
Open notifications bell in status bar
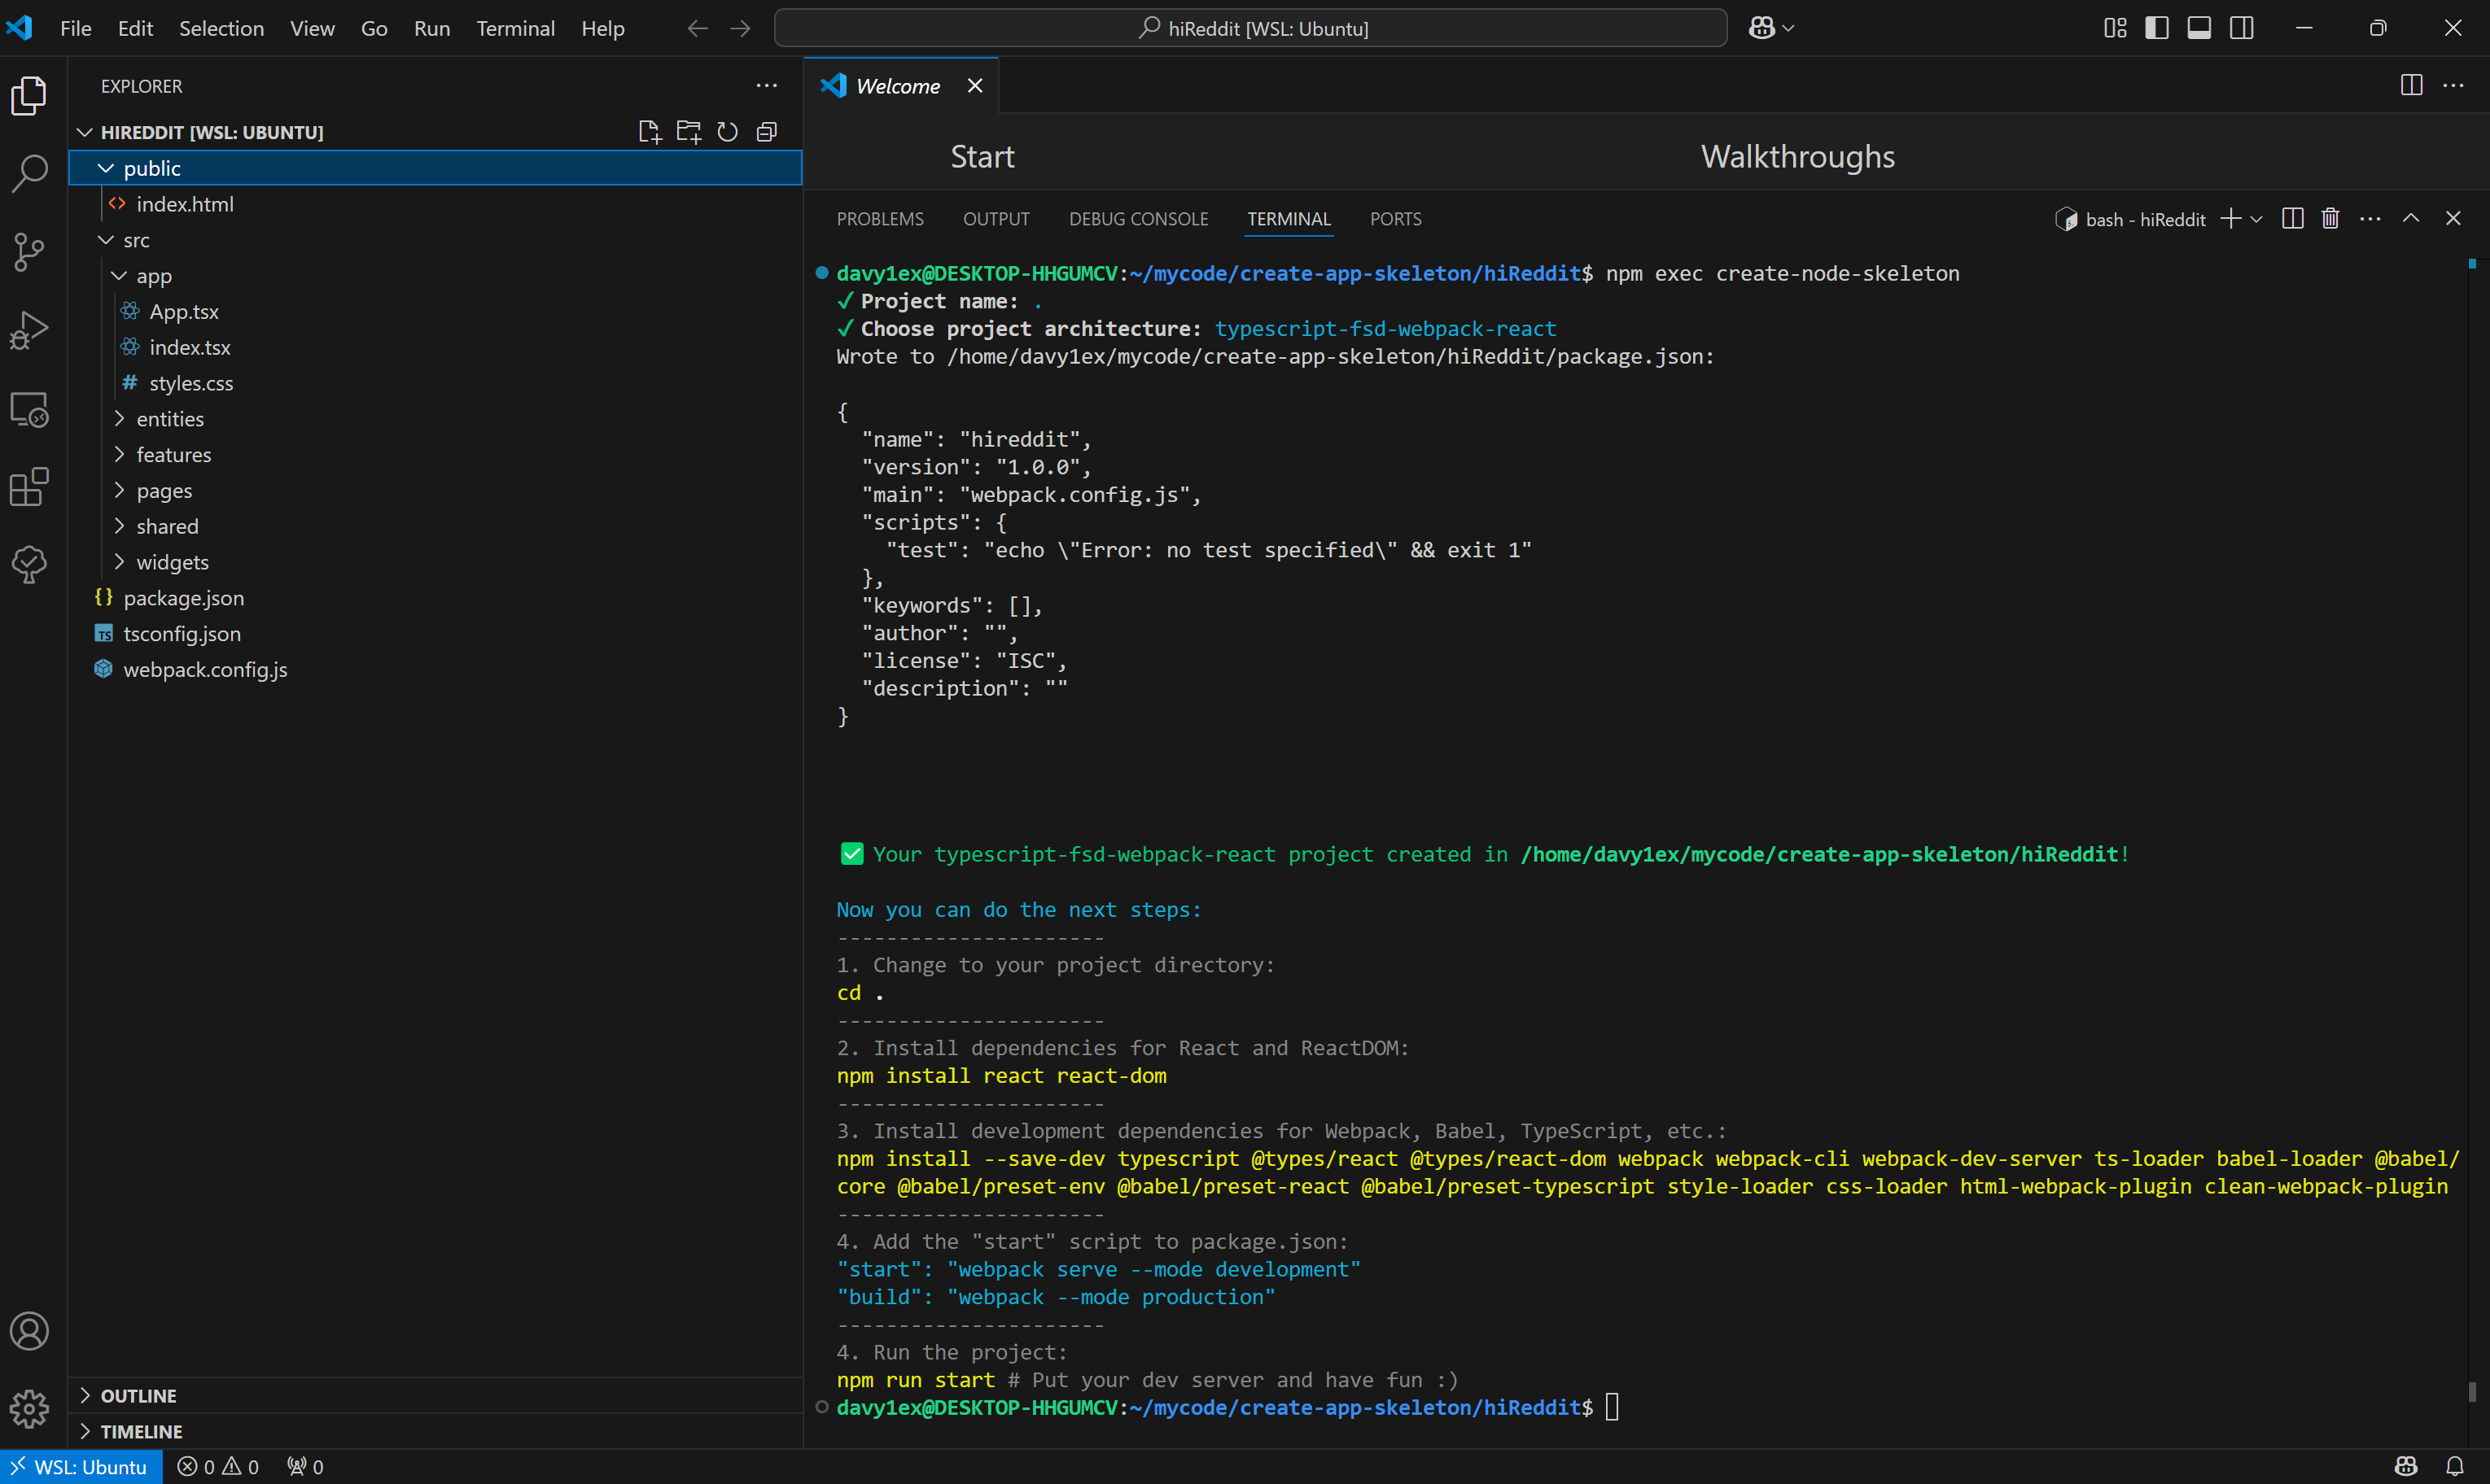[2454, 1467]
